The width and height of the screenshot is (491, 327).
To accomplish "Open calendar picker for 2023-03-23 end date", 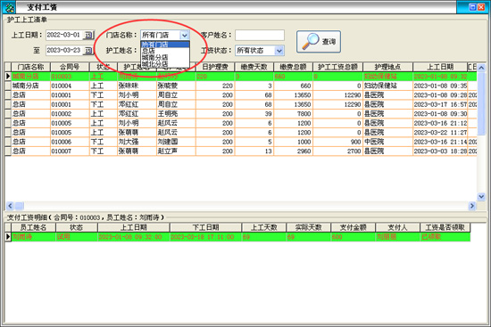I will (89, 50).
